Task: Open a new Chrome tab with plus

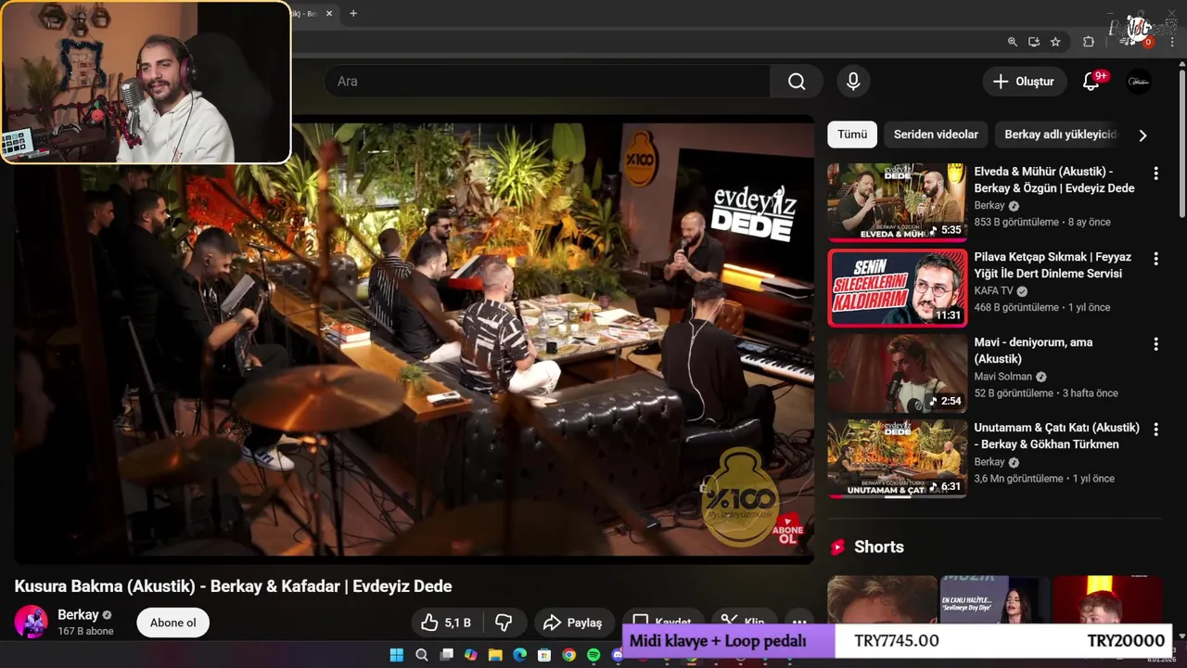Action: (352, 13)
